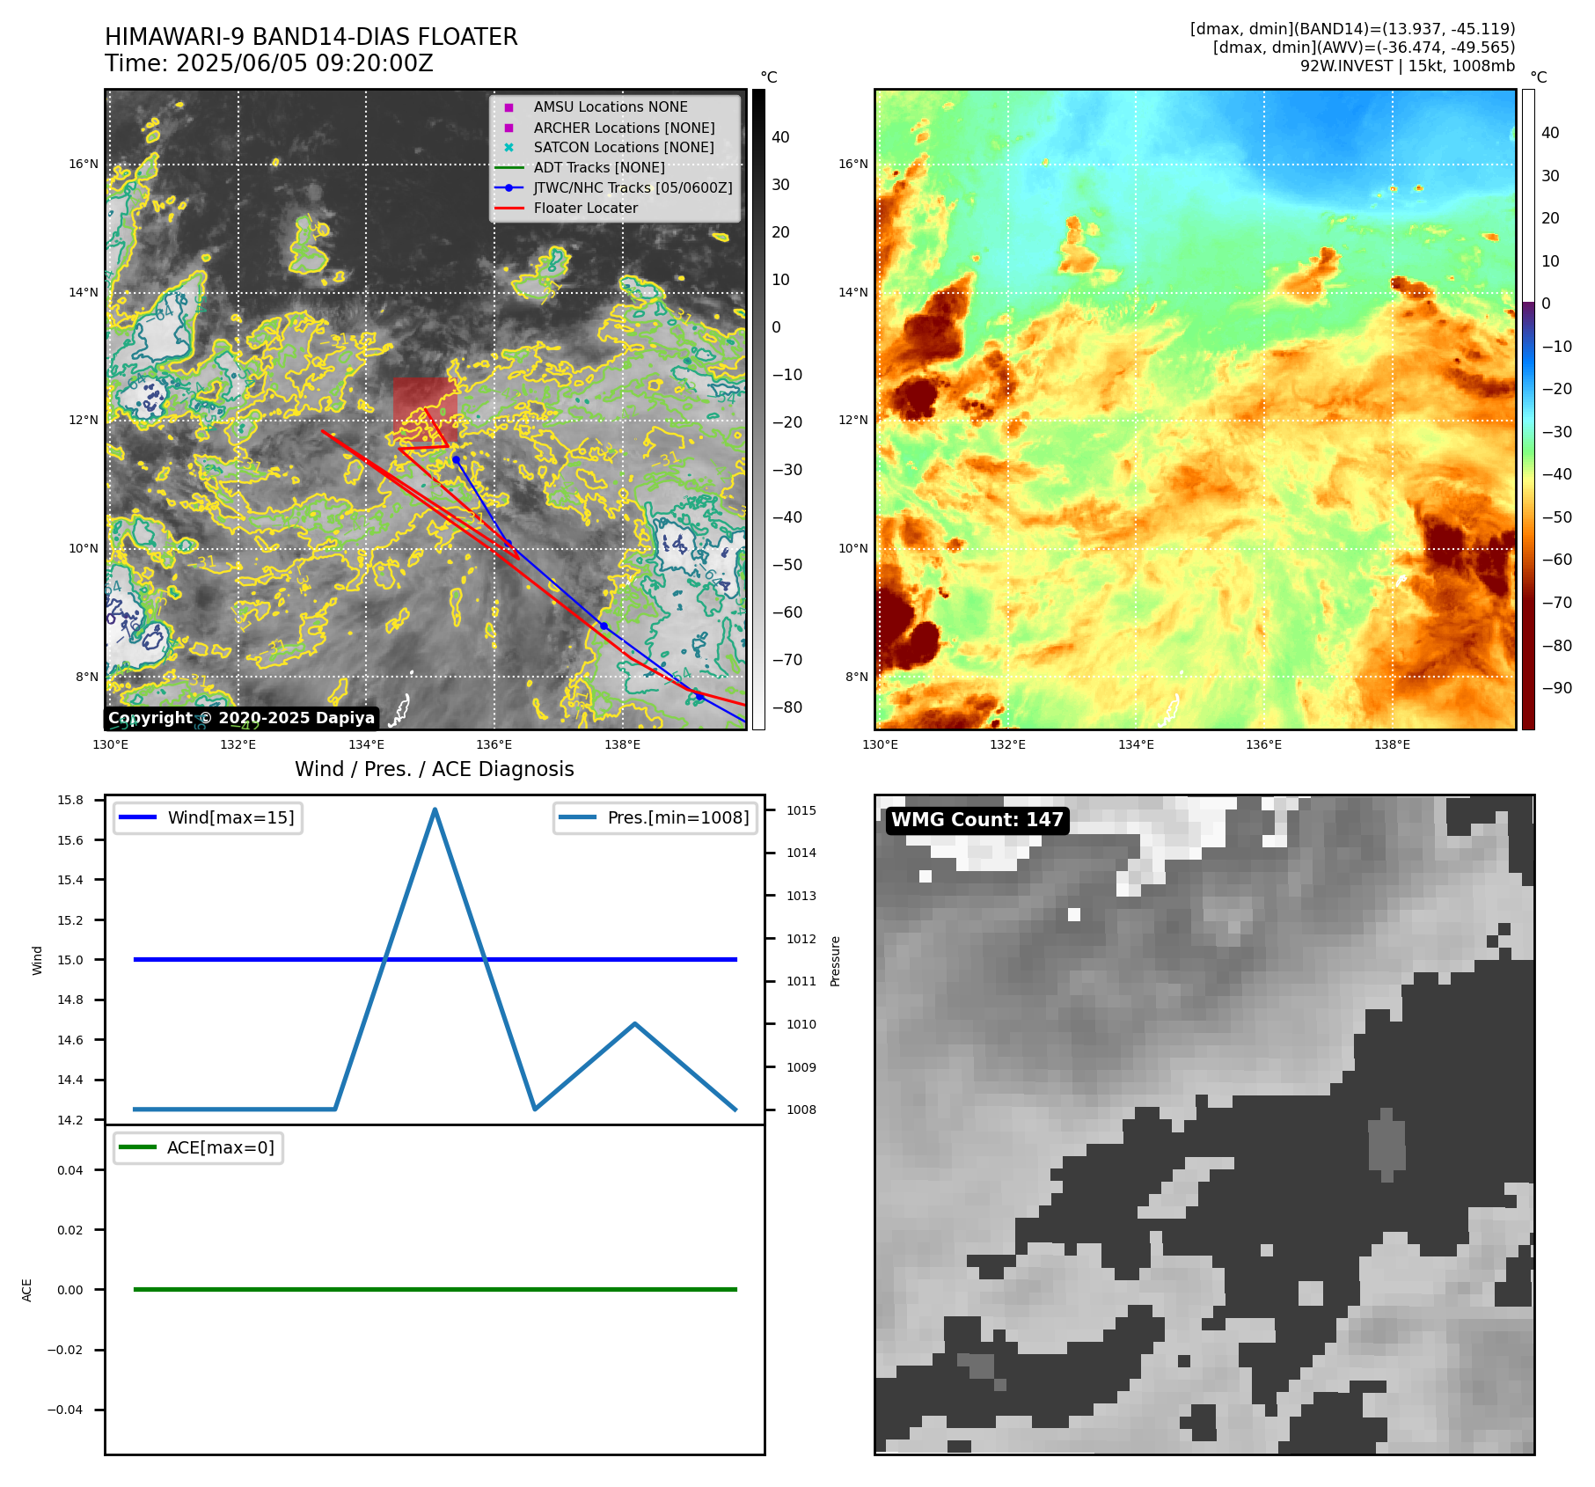Click the '−80' tick on the right colorbar
This screenshot has height=1487, width=1595.
coord(1556,645)
